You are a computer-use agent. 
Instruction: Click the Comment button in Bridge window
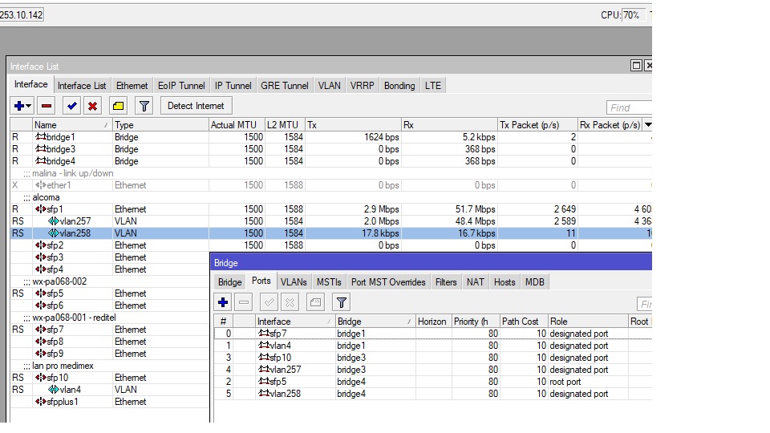315,302
